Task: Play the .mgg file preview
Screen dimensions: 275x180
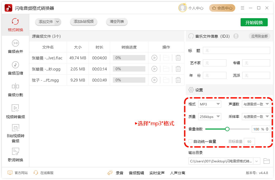Action: click(x=154, y=80)
